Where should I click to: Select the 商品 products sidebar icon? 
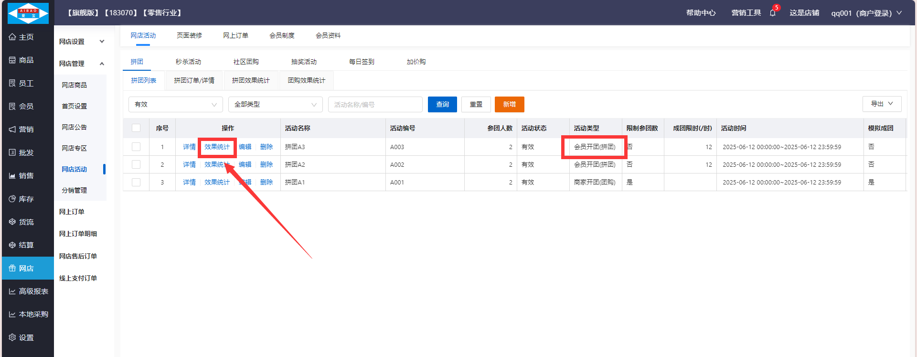pyautogui.click(x=12, y=60)
